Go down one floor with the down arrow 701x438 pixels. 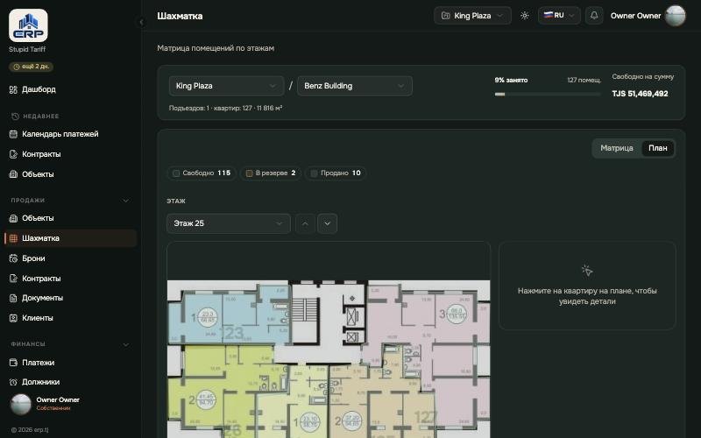pos(327,223)
